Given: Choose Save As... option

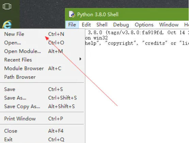Looking at the screenshot, I should [42, 98].
